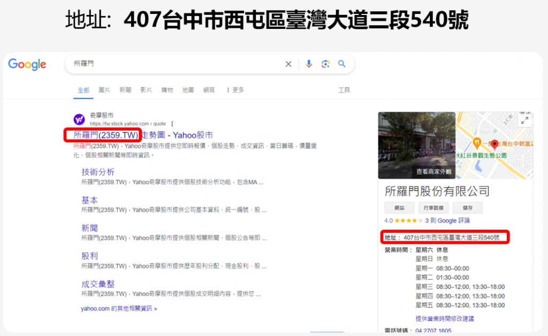Select the 全部 tab

(x=83, y=90)
